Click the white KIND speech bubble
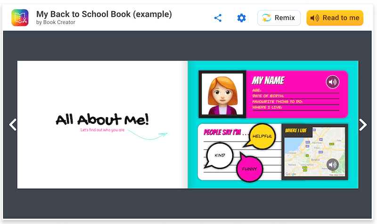Image resolution: width=377 pixels, height=224 pixels. tap(219, 155)
